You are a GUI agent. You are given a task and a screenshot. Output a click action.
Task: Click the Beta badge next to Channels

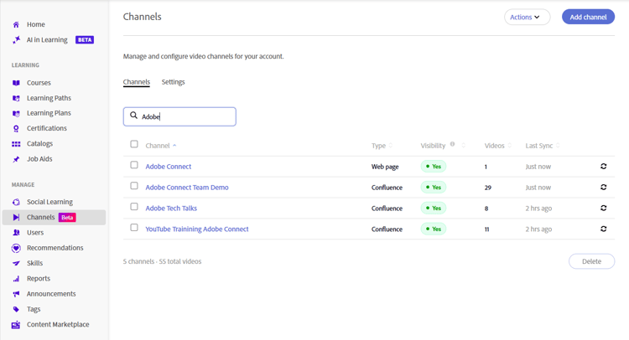tap(67, 218)
